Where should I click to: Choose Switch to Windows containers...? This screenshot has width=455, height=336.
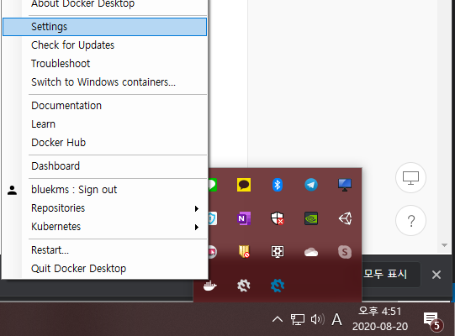(x=104, y=82)
